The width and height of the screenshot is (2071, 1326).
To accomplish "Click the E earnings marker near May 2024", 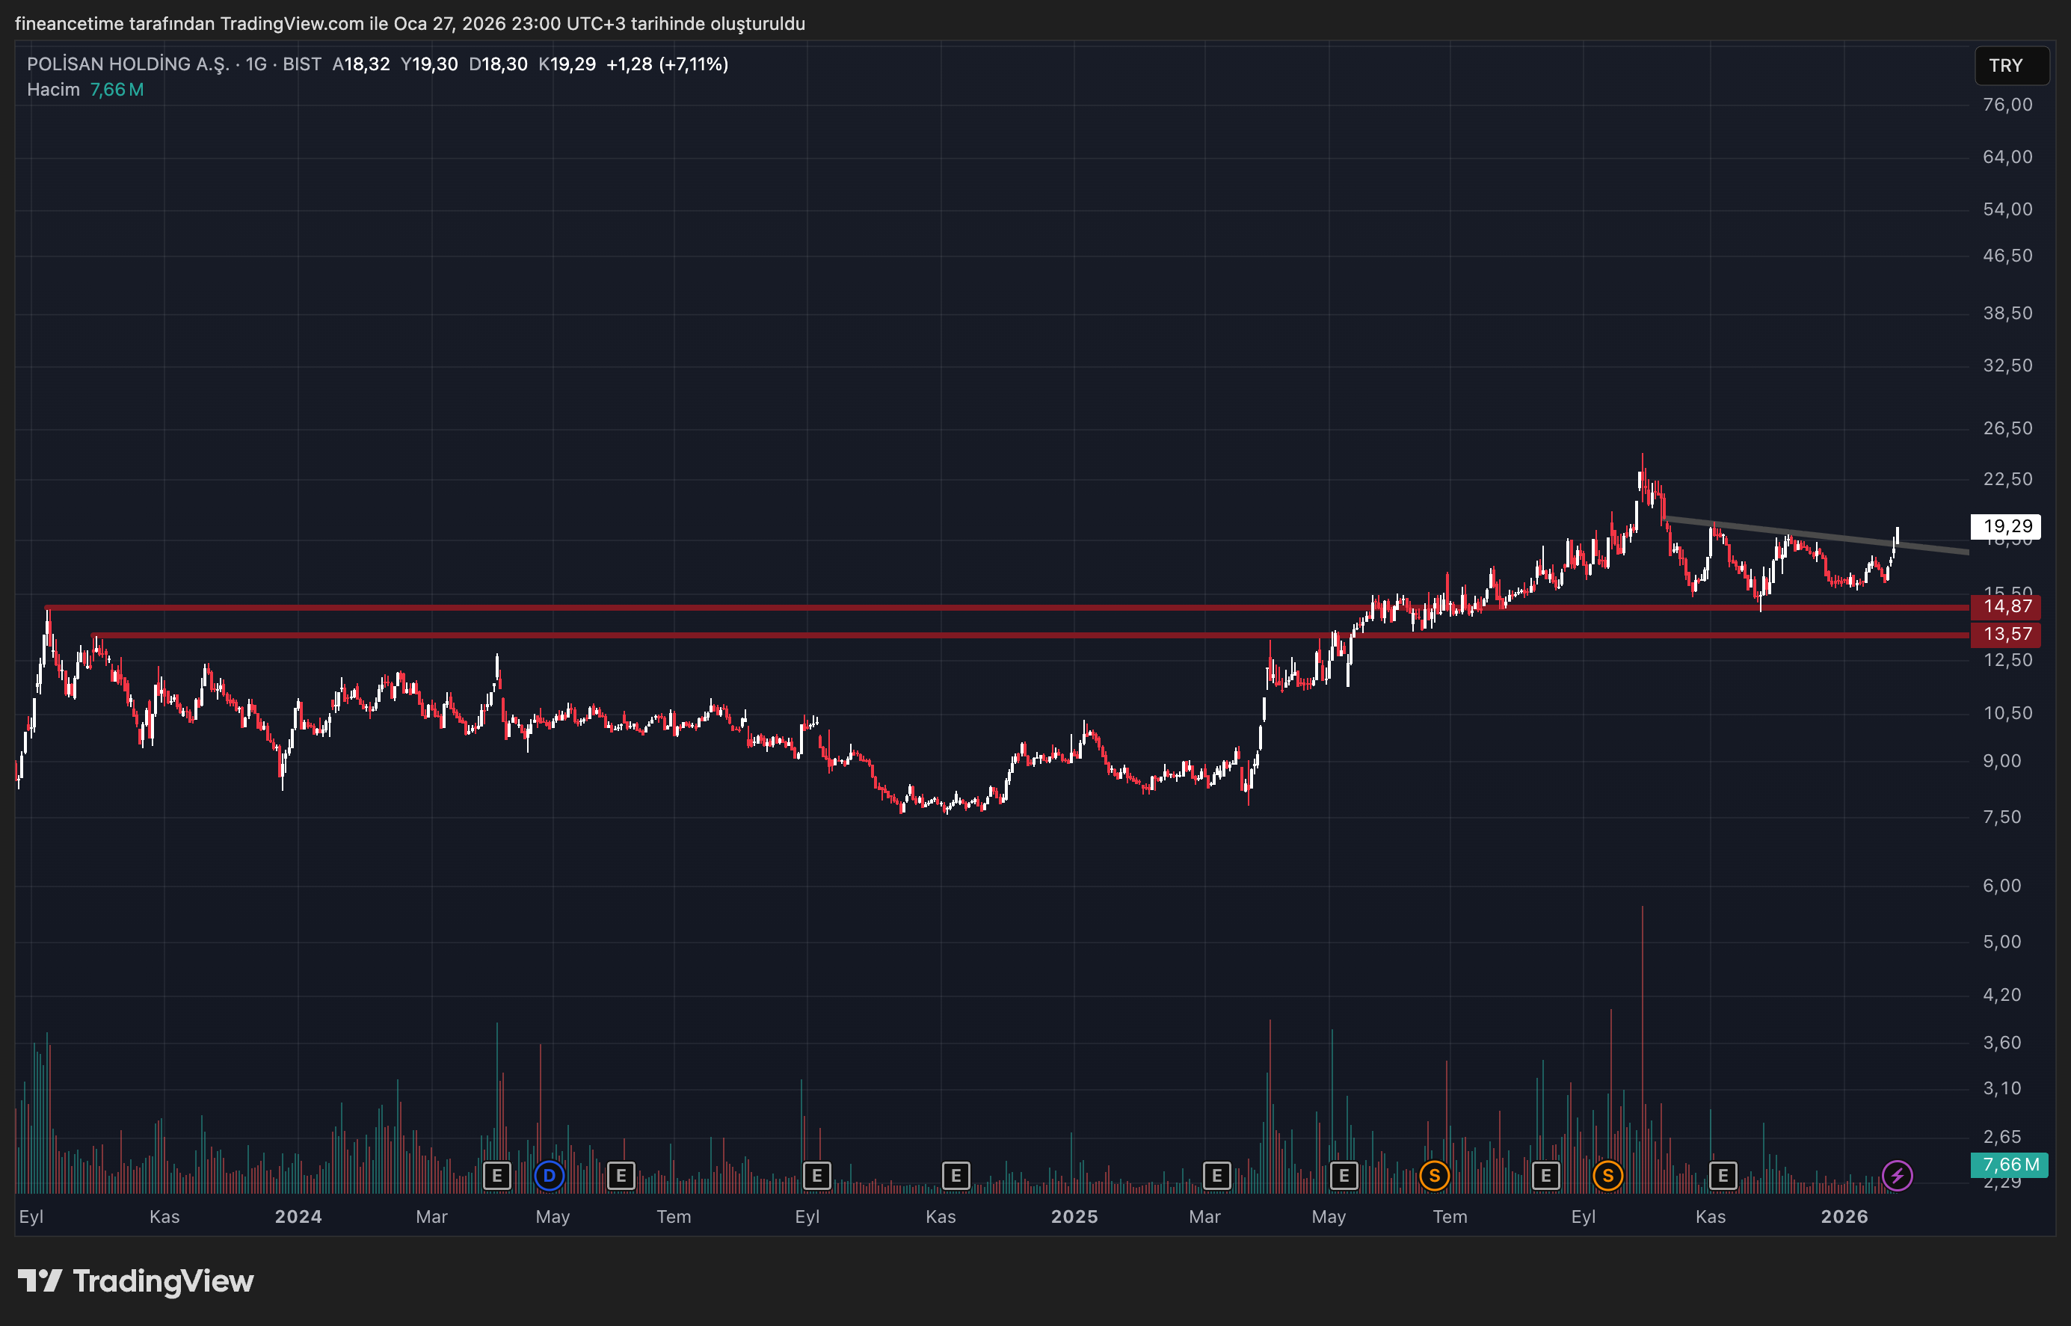I will (498, 1175).
